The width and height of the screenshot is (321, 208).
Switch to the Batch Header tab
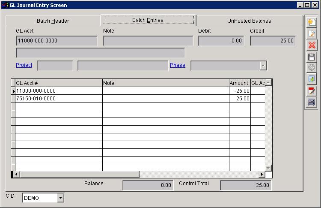pos(53,21)
